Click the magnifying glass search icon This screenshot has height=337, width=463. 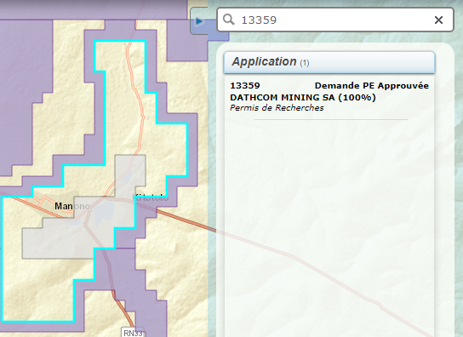pos(229,20)
